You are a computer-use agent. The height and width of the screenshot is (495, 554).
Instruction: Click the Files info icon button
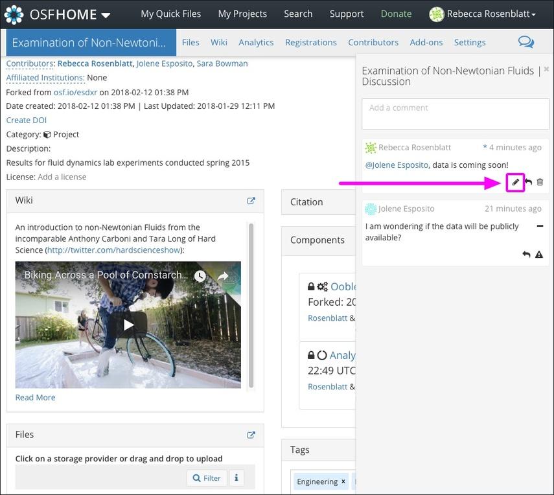(237, 478)
